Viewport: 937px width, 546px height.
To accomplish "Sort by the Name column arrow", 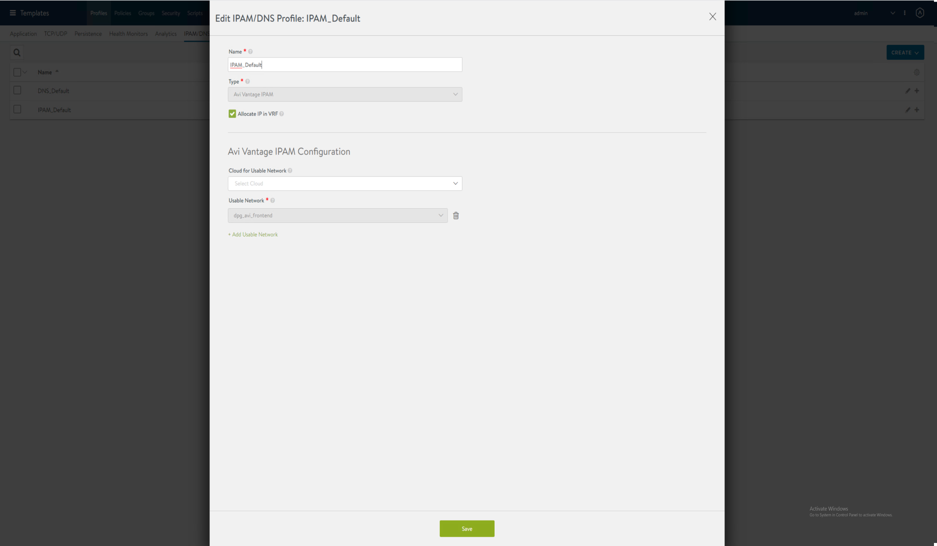I will (57, 72).
